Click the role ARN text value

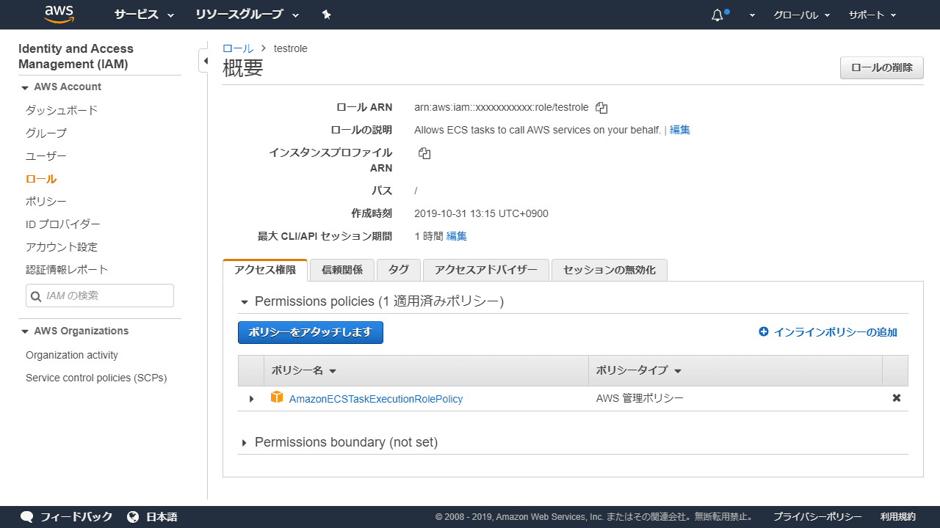pos(502,107)
